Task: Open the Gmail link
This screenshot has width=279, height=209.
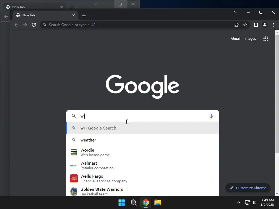Action: 236,39
